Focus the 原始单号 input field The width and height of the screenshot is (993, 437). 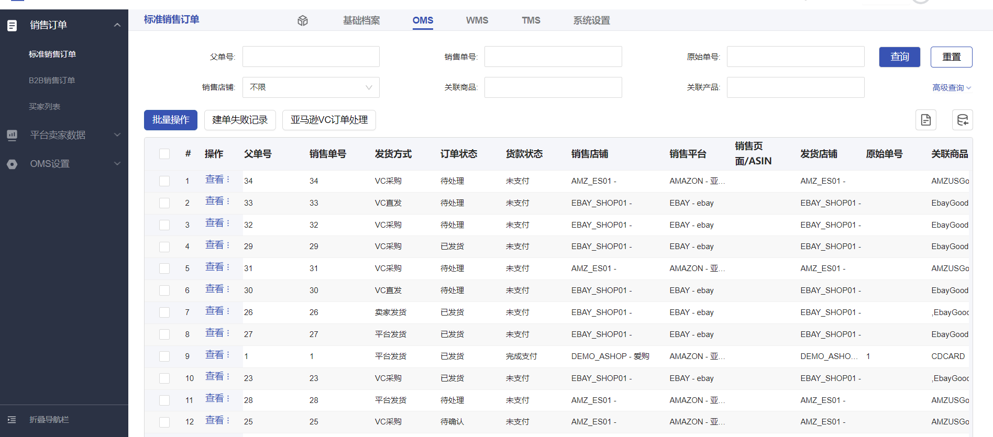click(x=796, y=57)
